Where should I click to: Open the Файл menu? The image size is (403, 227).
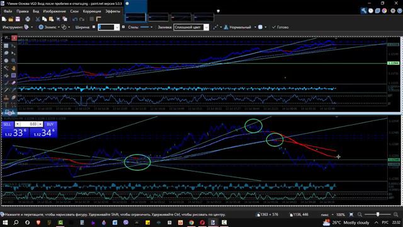pos(8,11)
